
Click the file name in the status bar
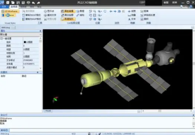tap(5, 134)
